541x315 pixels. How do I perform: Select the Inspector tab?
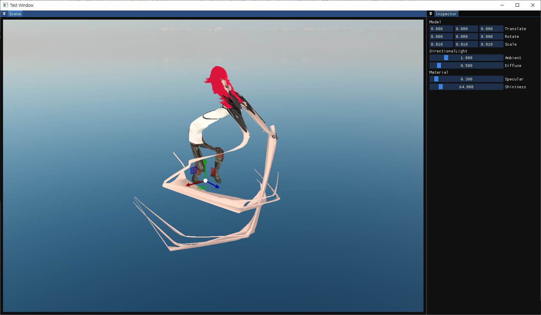pos(446,14)
